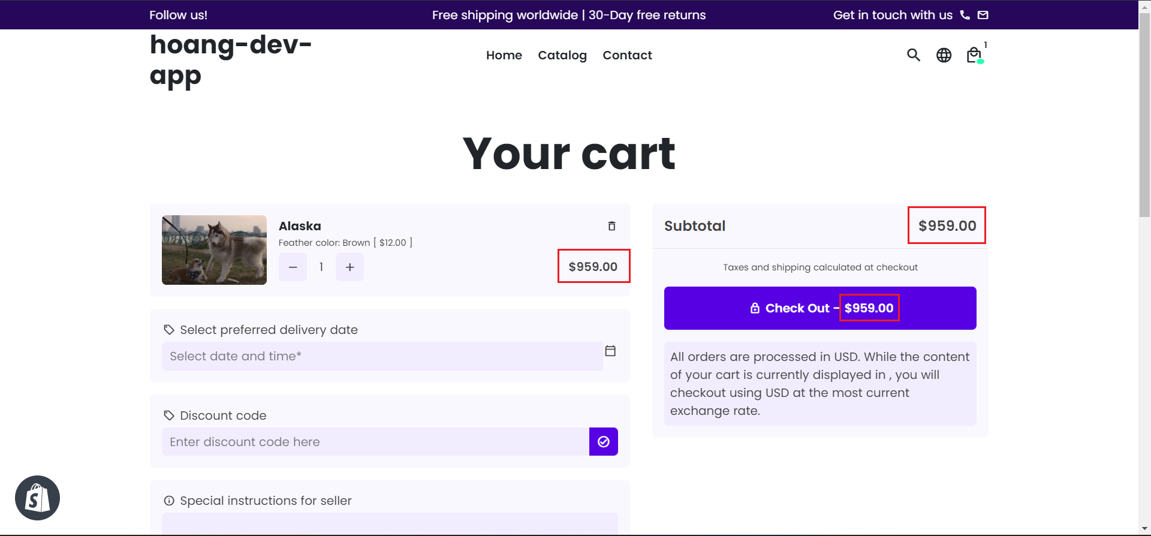The height and width of the screenshot is (536, 1151).
Task: Focus the Select date and time field
Action: point(382,356)
